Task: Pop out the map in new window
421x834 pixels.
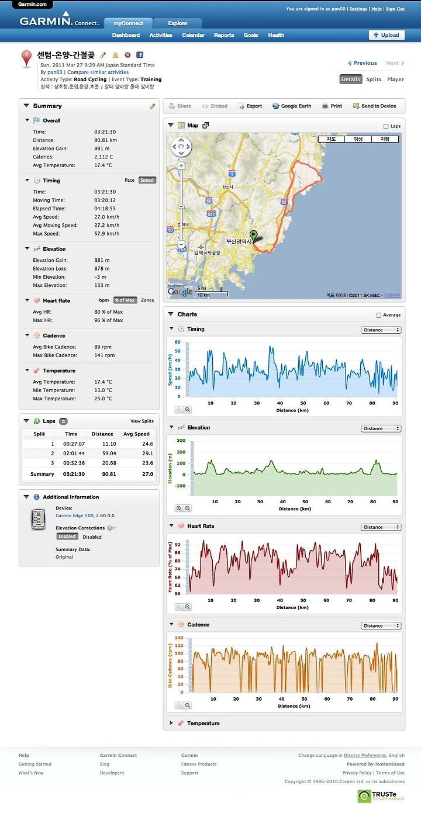Action: [206, 125]
